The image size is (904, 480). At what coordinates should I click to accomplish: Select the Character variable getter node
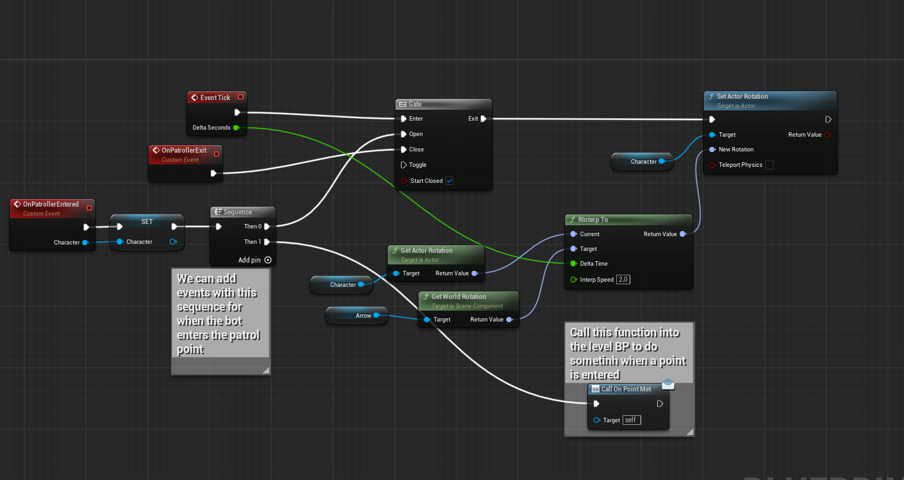[x=341, y=284]
